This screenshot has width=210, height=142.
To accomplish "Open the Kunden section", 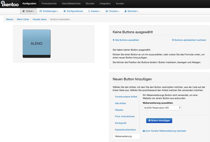I will pos(120,3).
